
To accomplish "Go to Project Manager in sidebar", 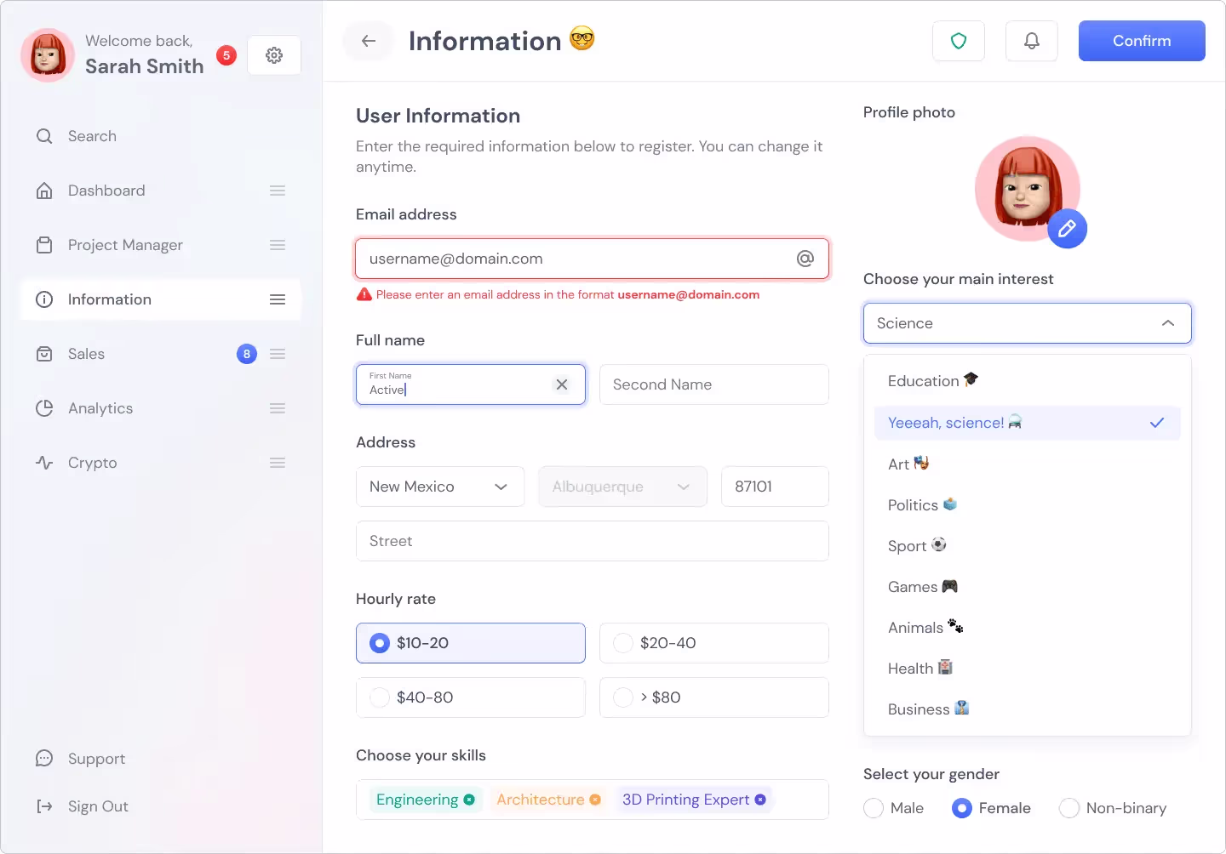I will [125, 245].
